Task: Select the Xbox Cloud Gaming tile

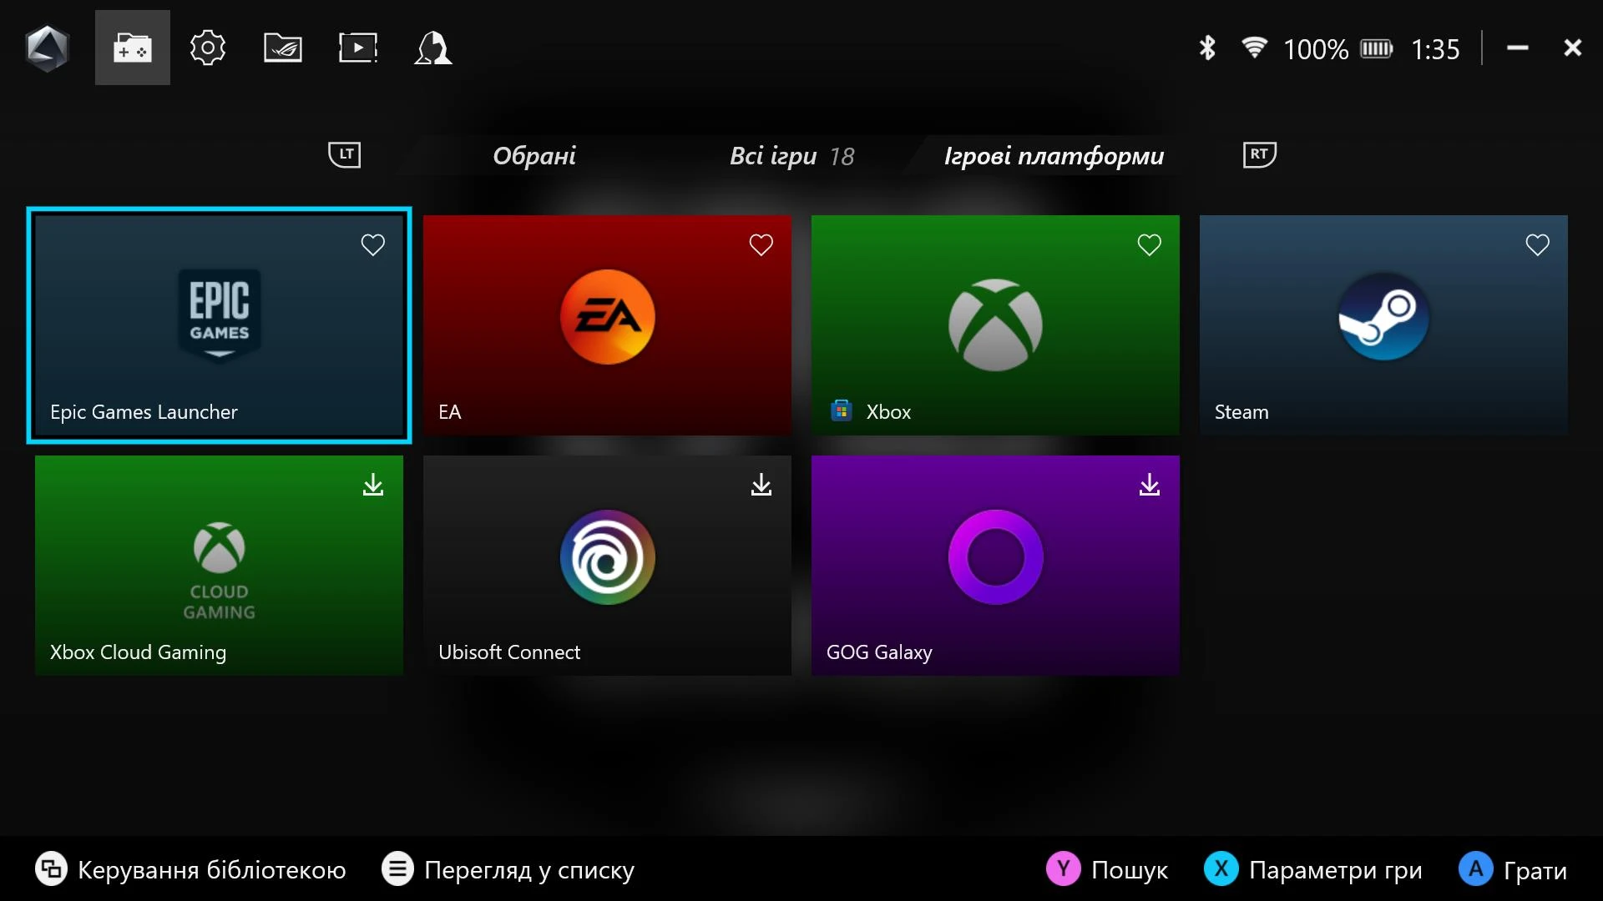Action: (x=219, y=566)
